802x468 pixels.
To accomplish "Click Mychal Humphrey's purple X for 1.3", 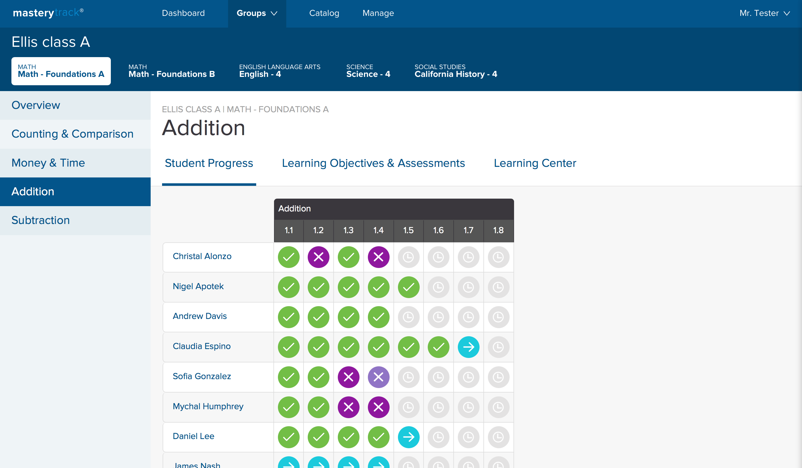I will (348, 407).
